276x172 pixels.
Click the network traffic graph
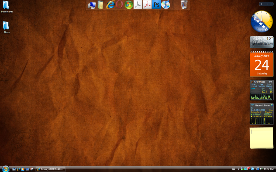point(261,121)
